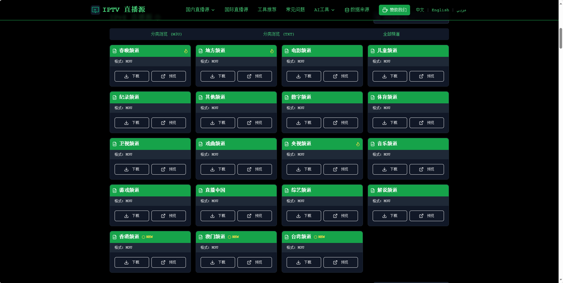The height and width of the screenshot is (283, 563).
Task: Switch to the 分类浏览 (TXT) tab
Action: pyautogui.click(x=279, y=34)
